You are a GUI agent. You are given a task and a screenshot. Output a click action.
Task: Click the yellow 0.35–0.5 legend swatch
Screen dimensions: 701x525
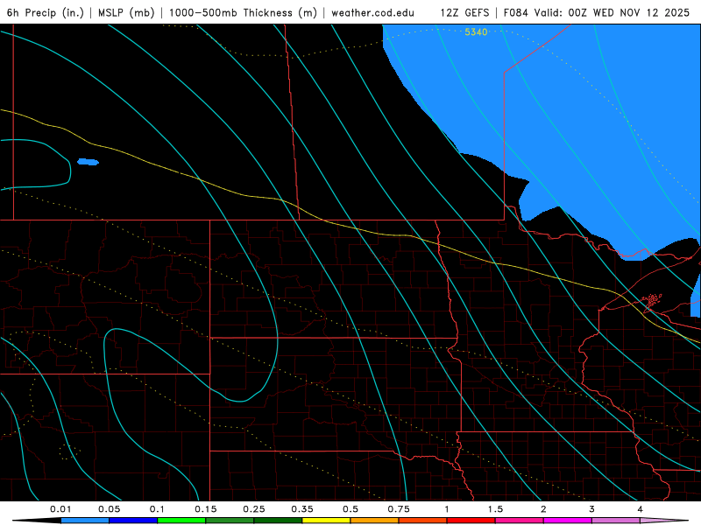tap(326, 521)
